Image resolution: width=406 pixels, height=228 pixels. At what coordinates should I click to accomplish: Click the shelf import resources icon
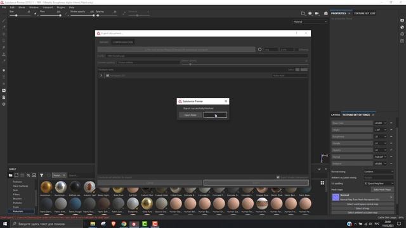34,175
